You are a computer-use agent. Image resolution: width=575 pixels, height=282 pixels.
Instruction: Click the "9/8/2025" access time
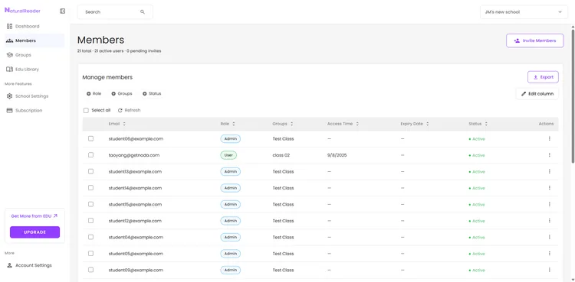(337, 155)
